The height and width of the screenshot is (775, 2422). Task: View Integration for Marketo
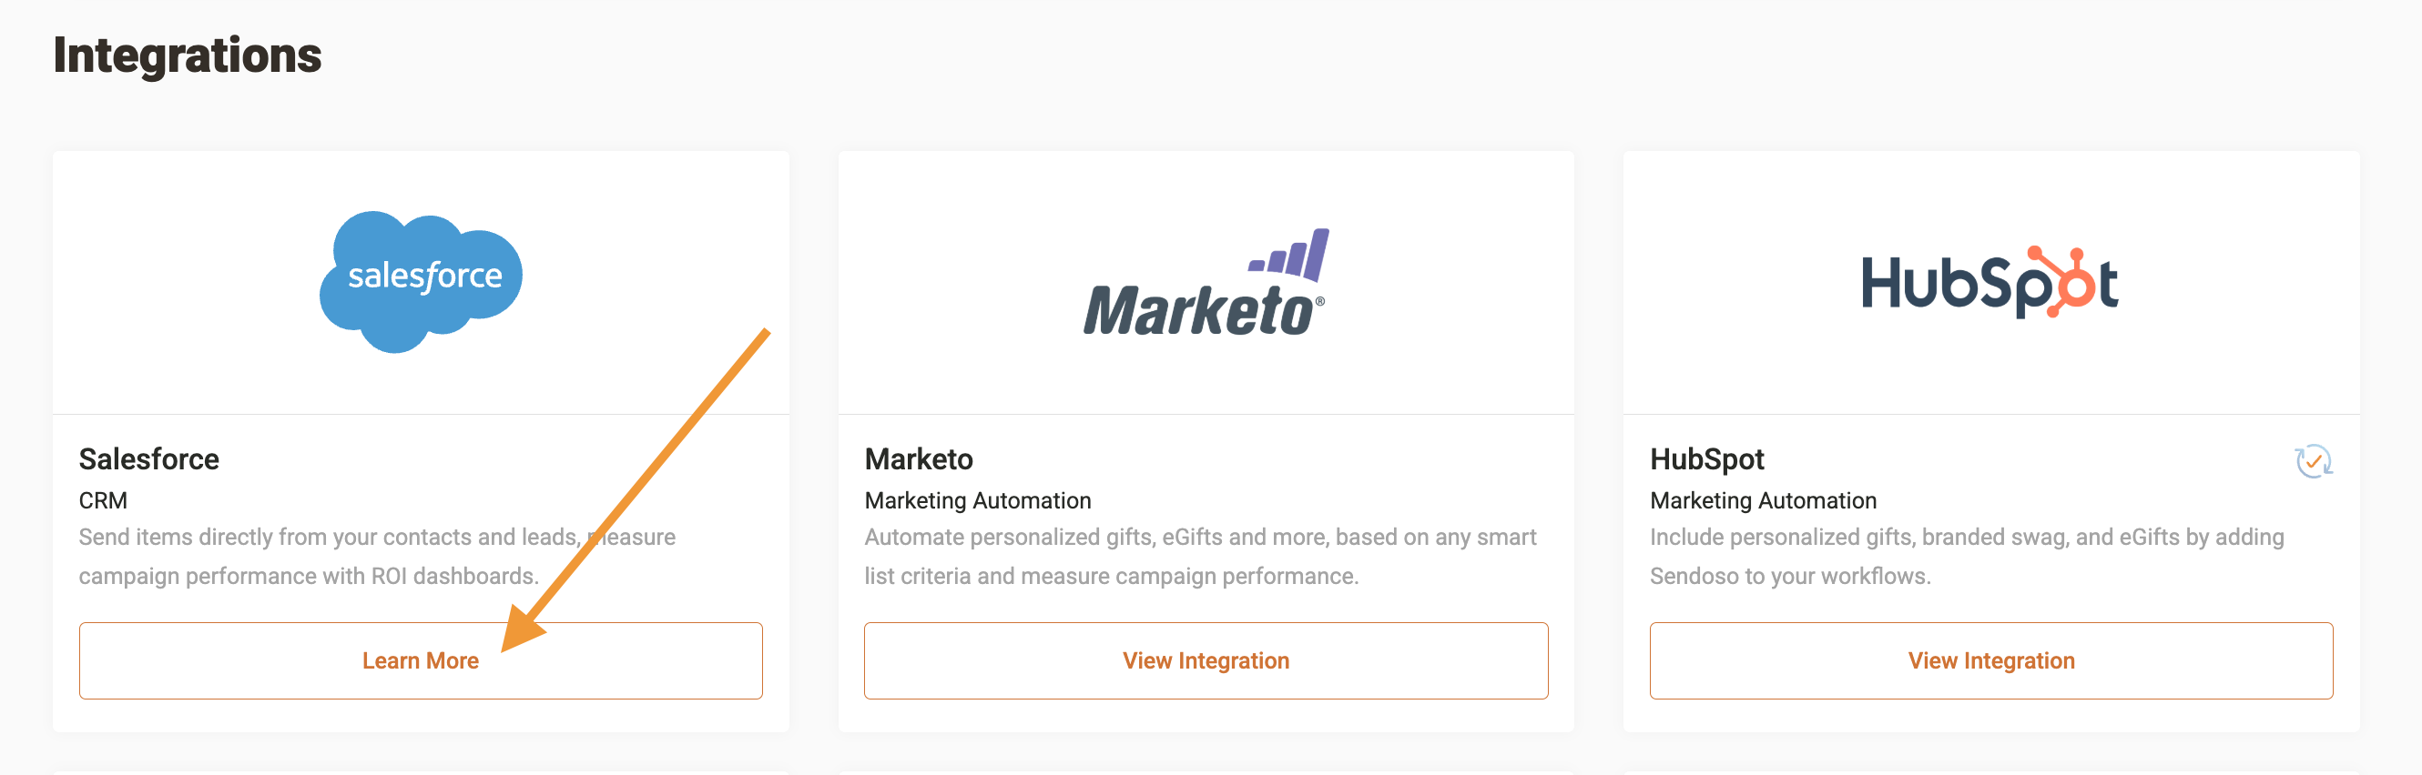(x=1206, y=660)
